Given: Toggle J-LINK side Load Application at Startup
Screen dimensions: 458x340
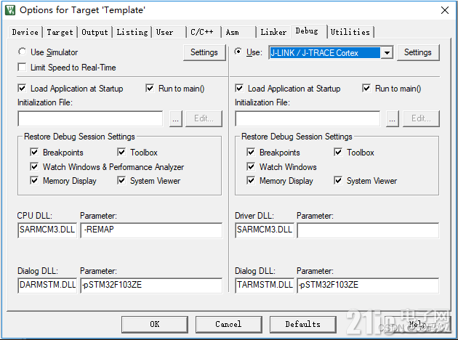Looking at the screenshot, I should click(x=239, y=88).
